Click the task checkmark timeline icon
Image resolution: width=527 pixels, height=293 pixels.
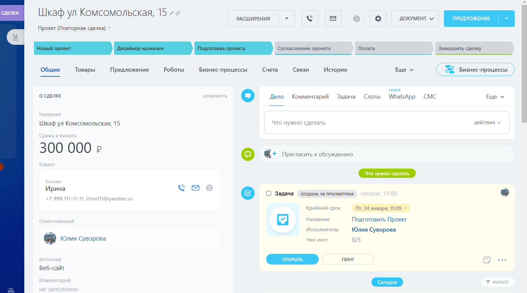tap(248, 193)
